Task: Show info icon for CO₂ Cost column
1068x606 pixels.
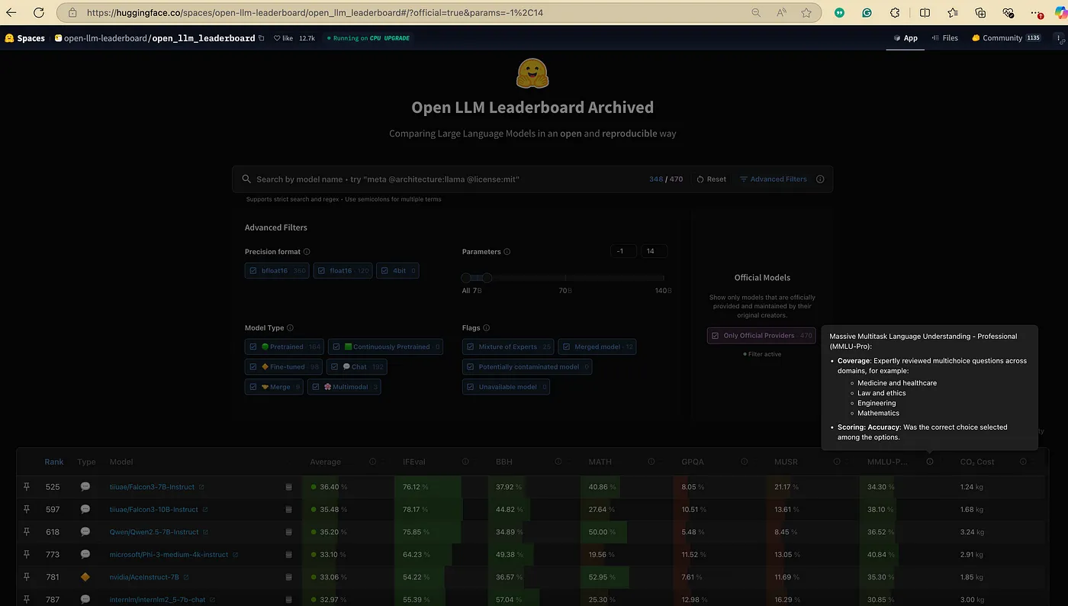Action: 1023,462
